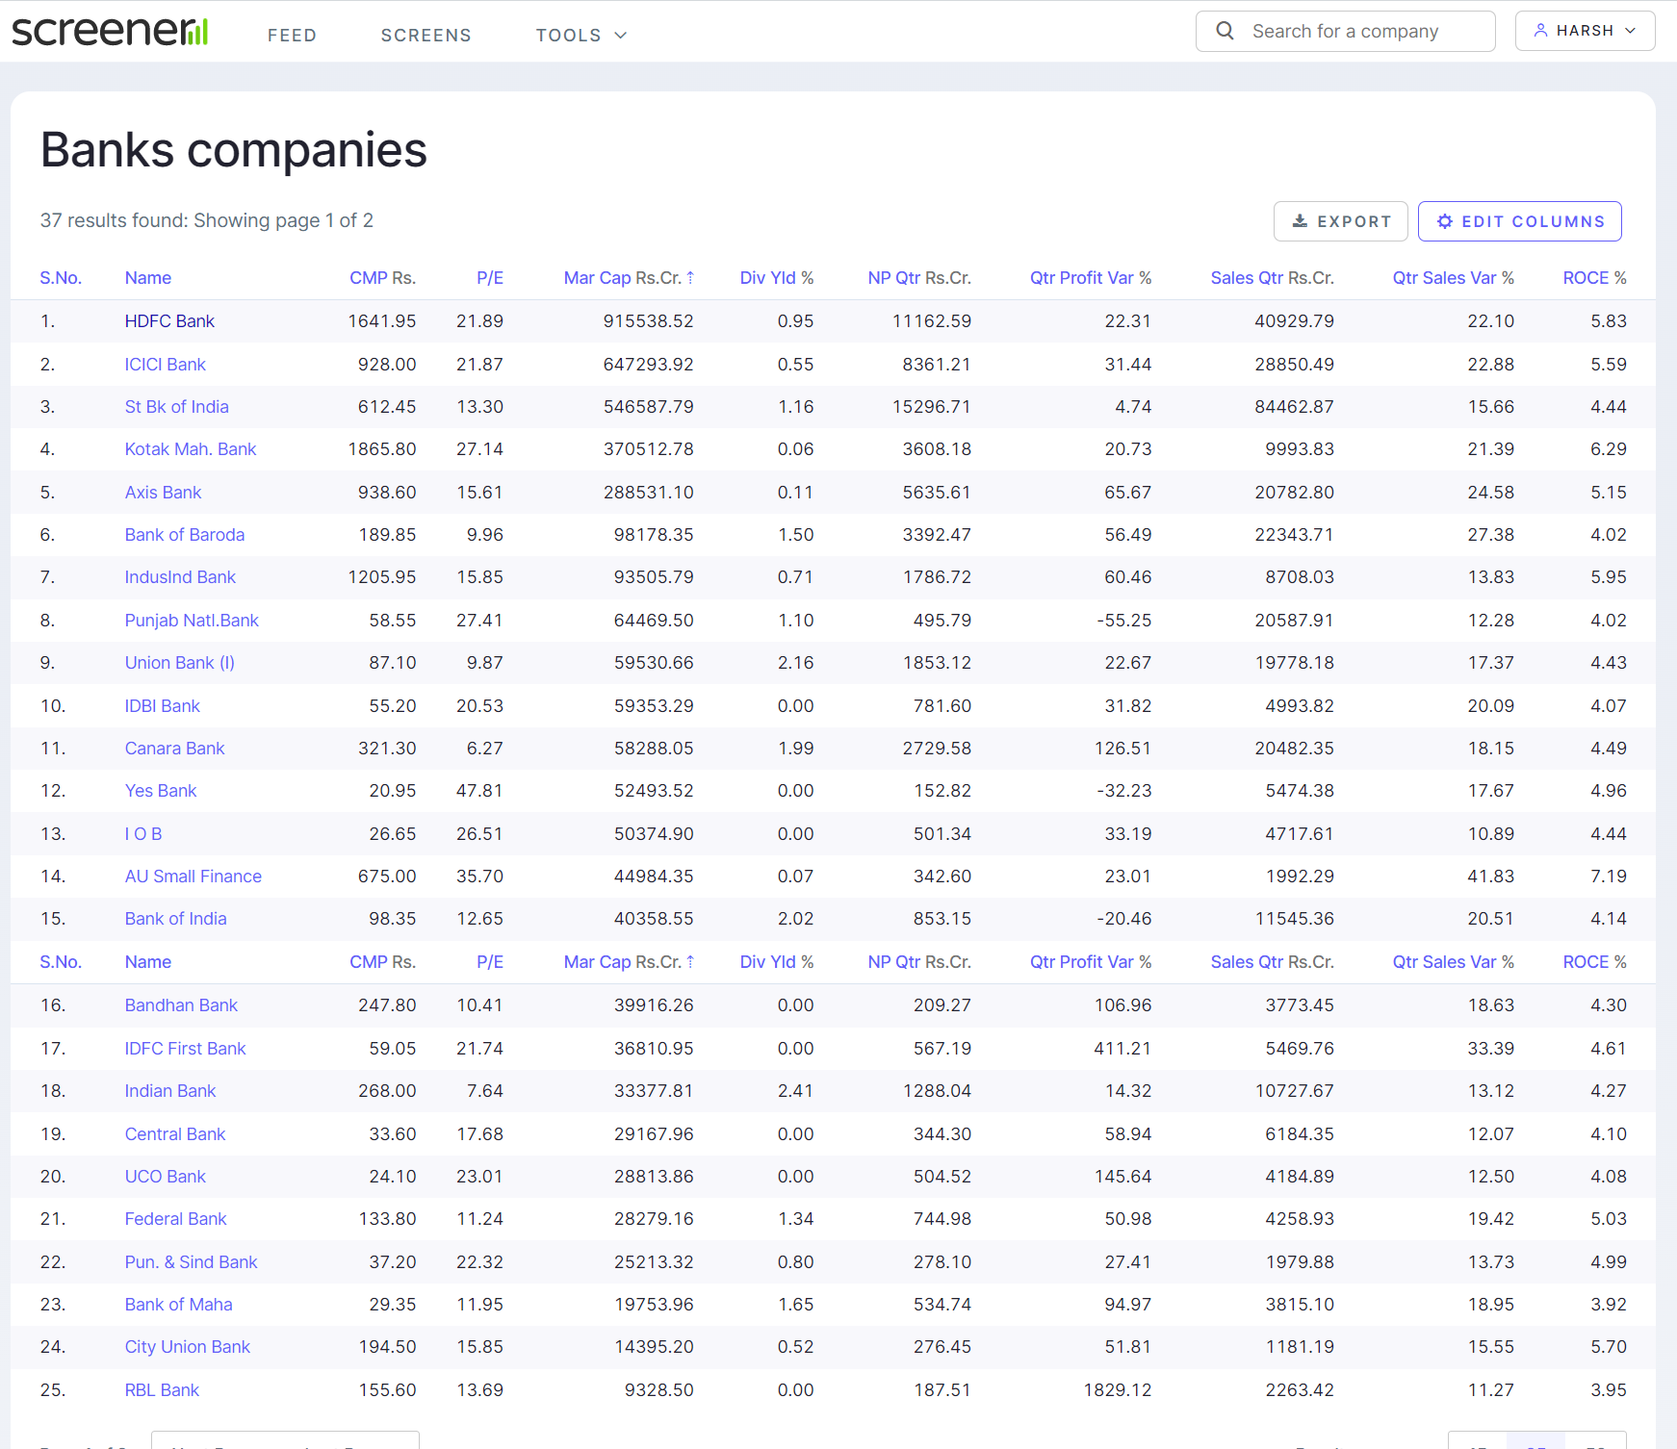Viewport: 1677px width, 1449px height.
Task: Click the Screener logo
Action: tap(110, 32)
